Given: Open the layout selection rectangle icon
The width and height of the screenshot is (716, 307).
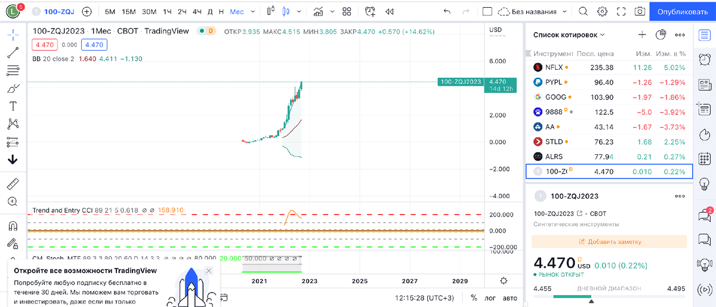Looking at the screenshot, I should [x=487, y=11].
